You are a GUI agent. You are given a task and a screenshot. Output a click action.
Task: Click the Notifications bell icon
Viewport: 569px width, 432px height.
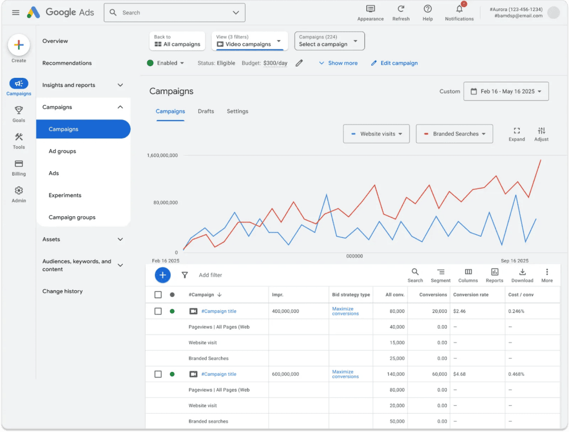click(459, 9)
